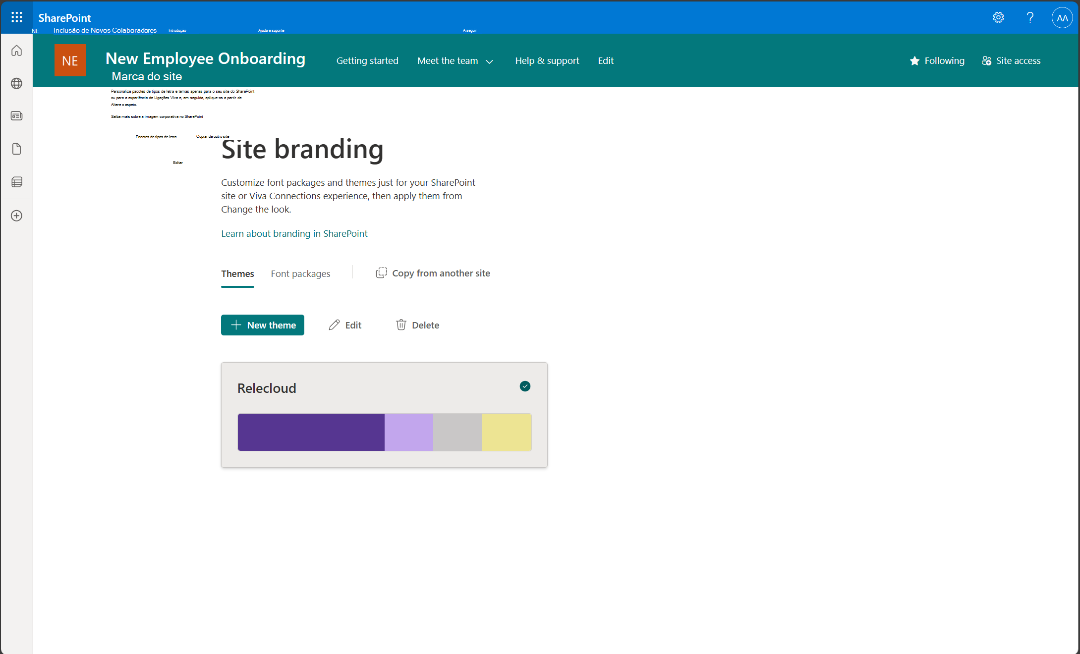The width and height of the screenshot is (1080, 654).
Task: Select the dark purple color swatch
Action: coord(311,432)
